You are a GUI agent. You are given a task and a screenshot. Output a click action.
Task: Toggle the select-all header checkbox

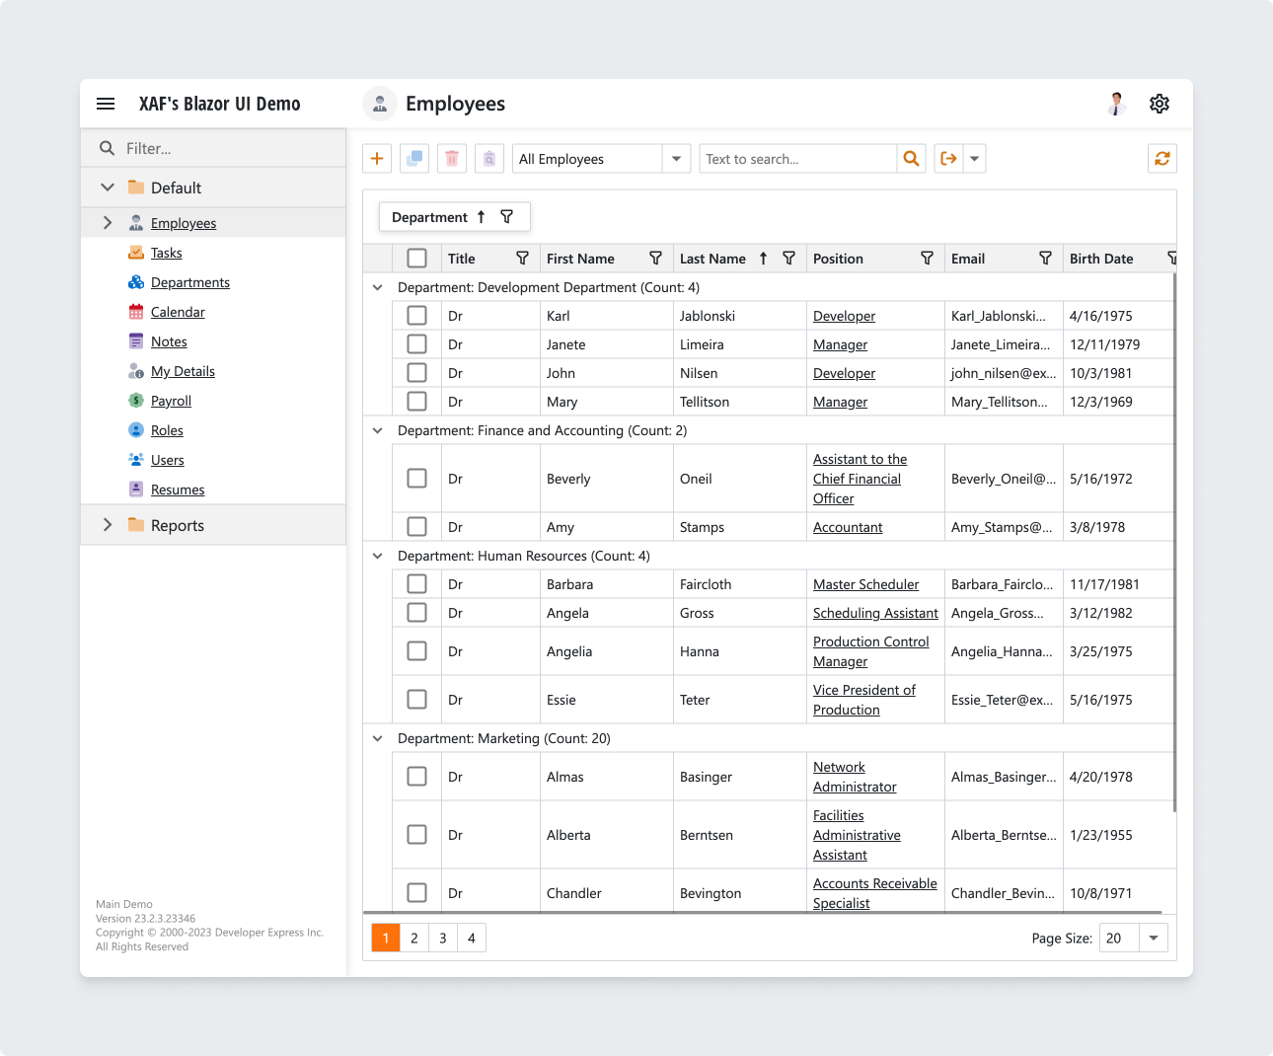click(x=416, y=259)
